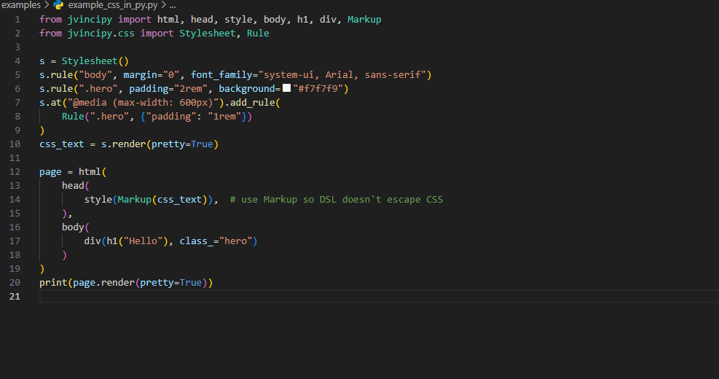Click 'css_text' variable on line 10
Screen dimensions: 719x379
(x=62, y=144)
